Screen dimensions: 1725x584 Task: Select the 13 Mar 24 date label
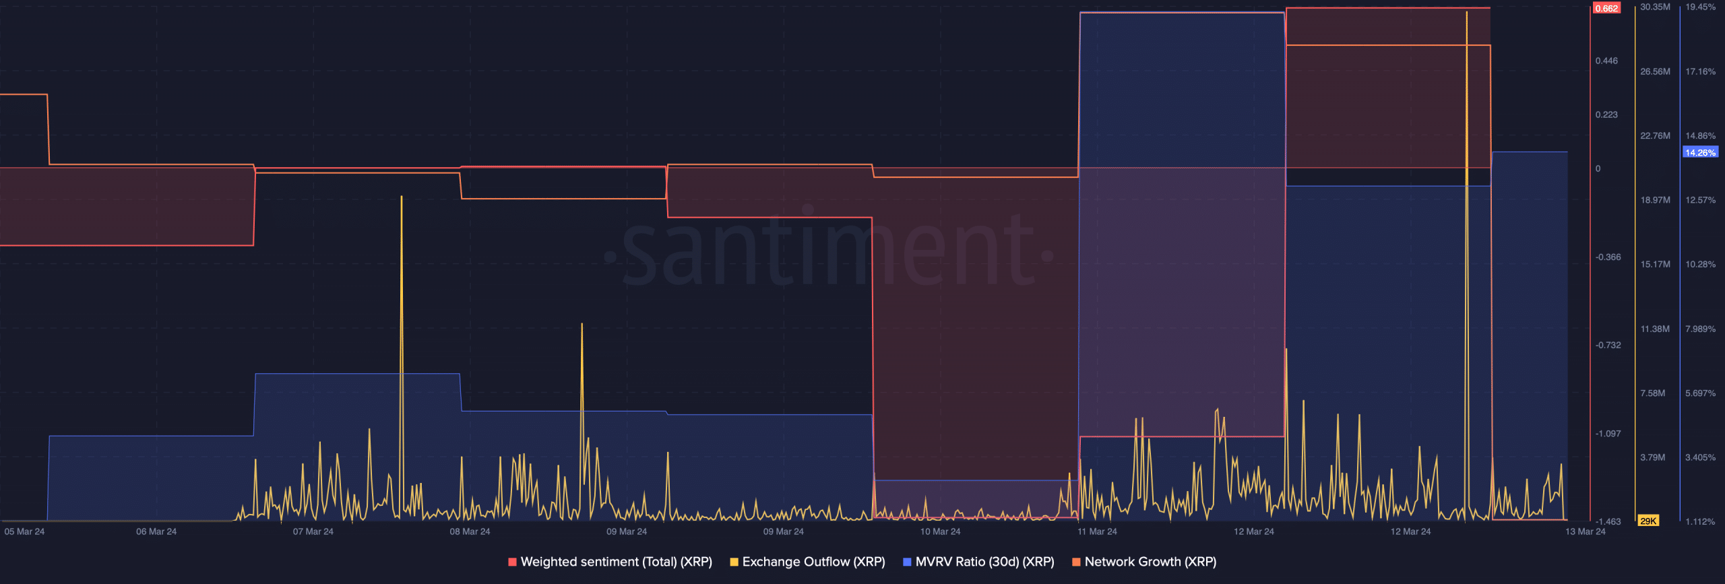point(1585,531)
